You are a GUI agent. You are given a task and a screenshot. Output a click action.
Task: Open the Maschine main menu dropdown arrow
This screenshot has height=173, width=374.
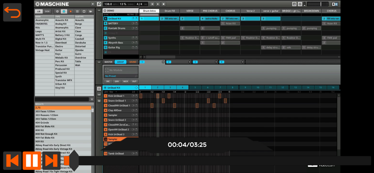(93, 4)
